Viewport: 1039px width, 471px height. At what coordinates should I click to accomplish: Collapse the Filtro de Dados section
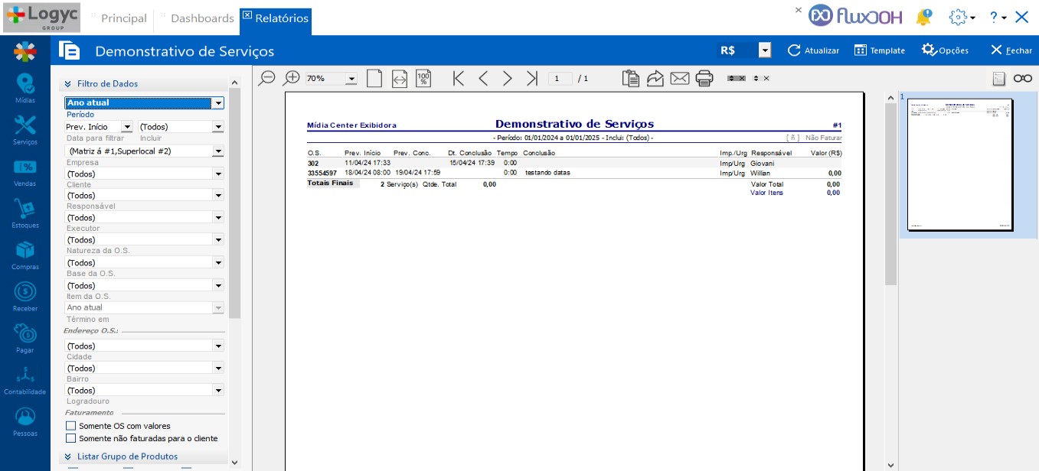point(68,84)
